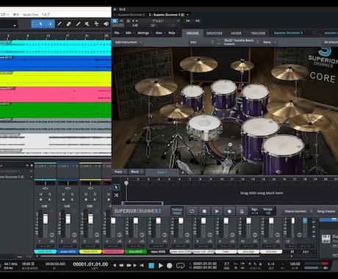This screenshot has width=338, height=279.
Task: Select the Range tool next to Arrow
Action: click(x=50, y=23)
